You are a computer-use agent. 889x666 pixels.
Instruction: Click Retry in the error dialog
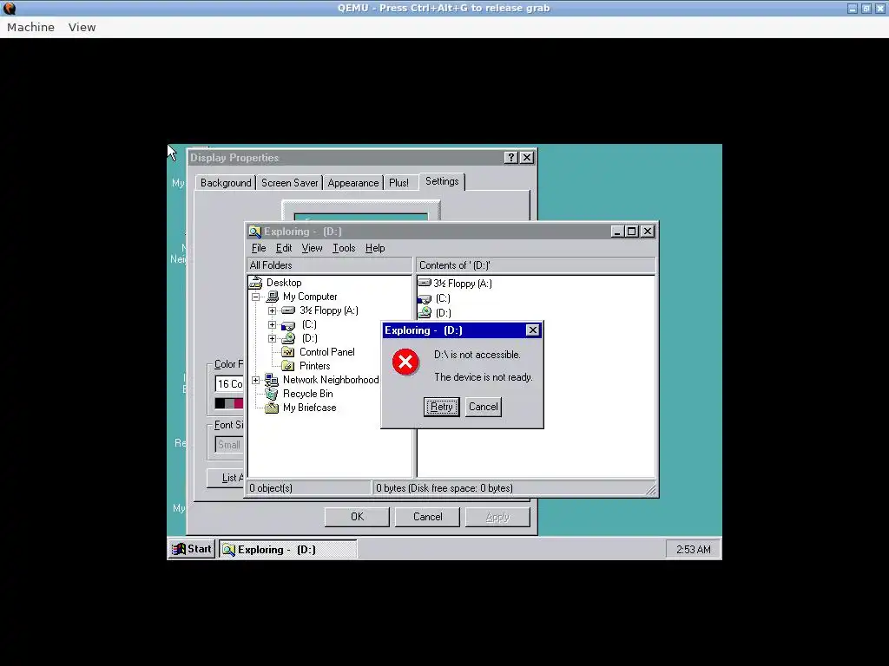(x=441, y=407)
